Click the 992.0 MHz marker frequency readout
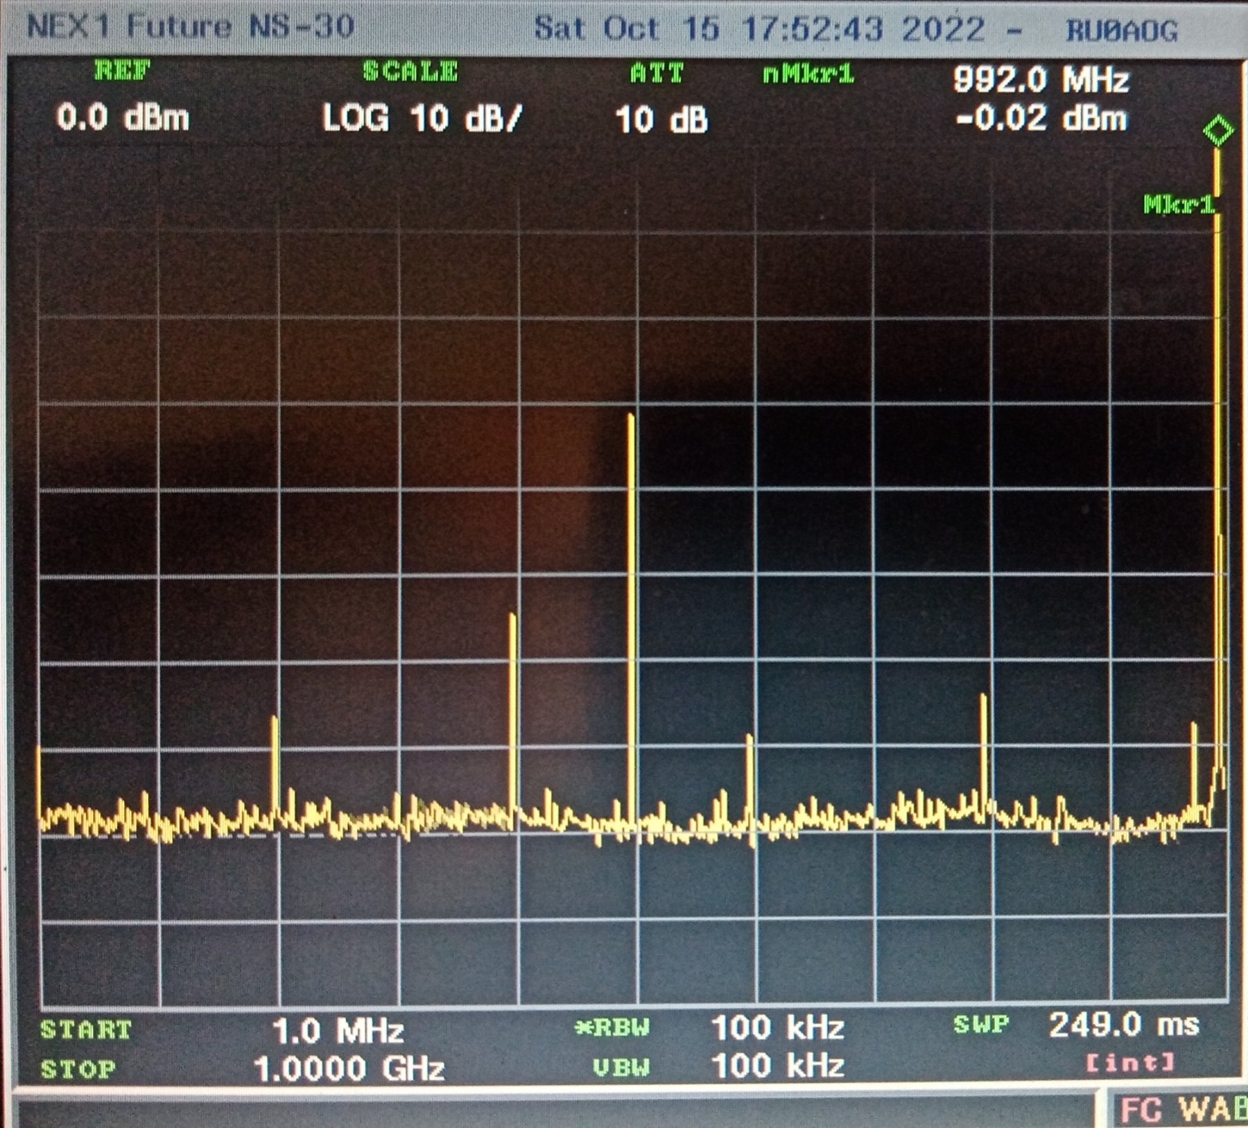The width and height of the screenshot is (1248, 1128). [x=1041, y=80]
